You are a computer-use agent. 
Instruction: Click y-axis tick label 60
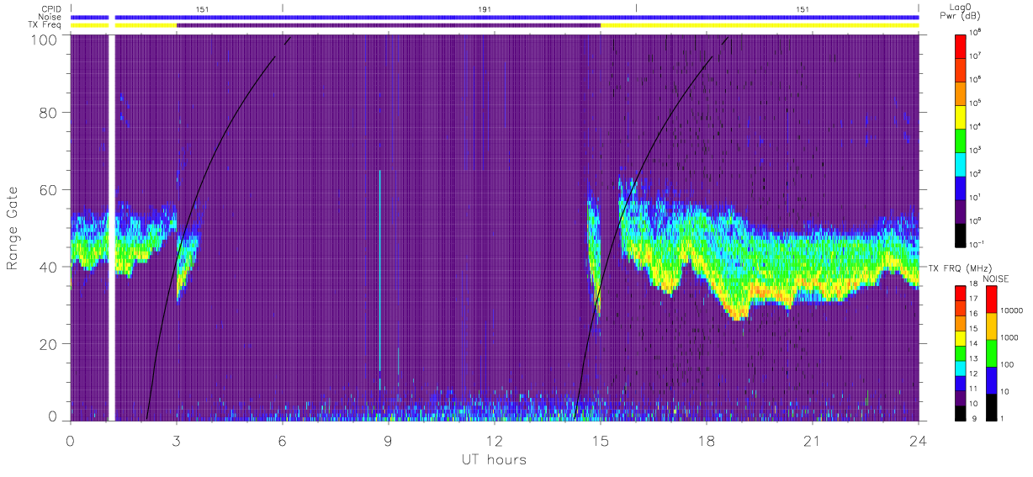50,189
